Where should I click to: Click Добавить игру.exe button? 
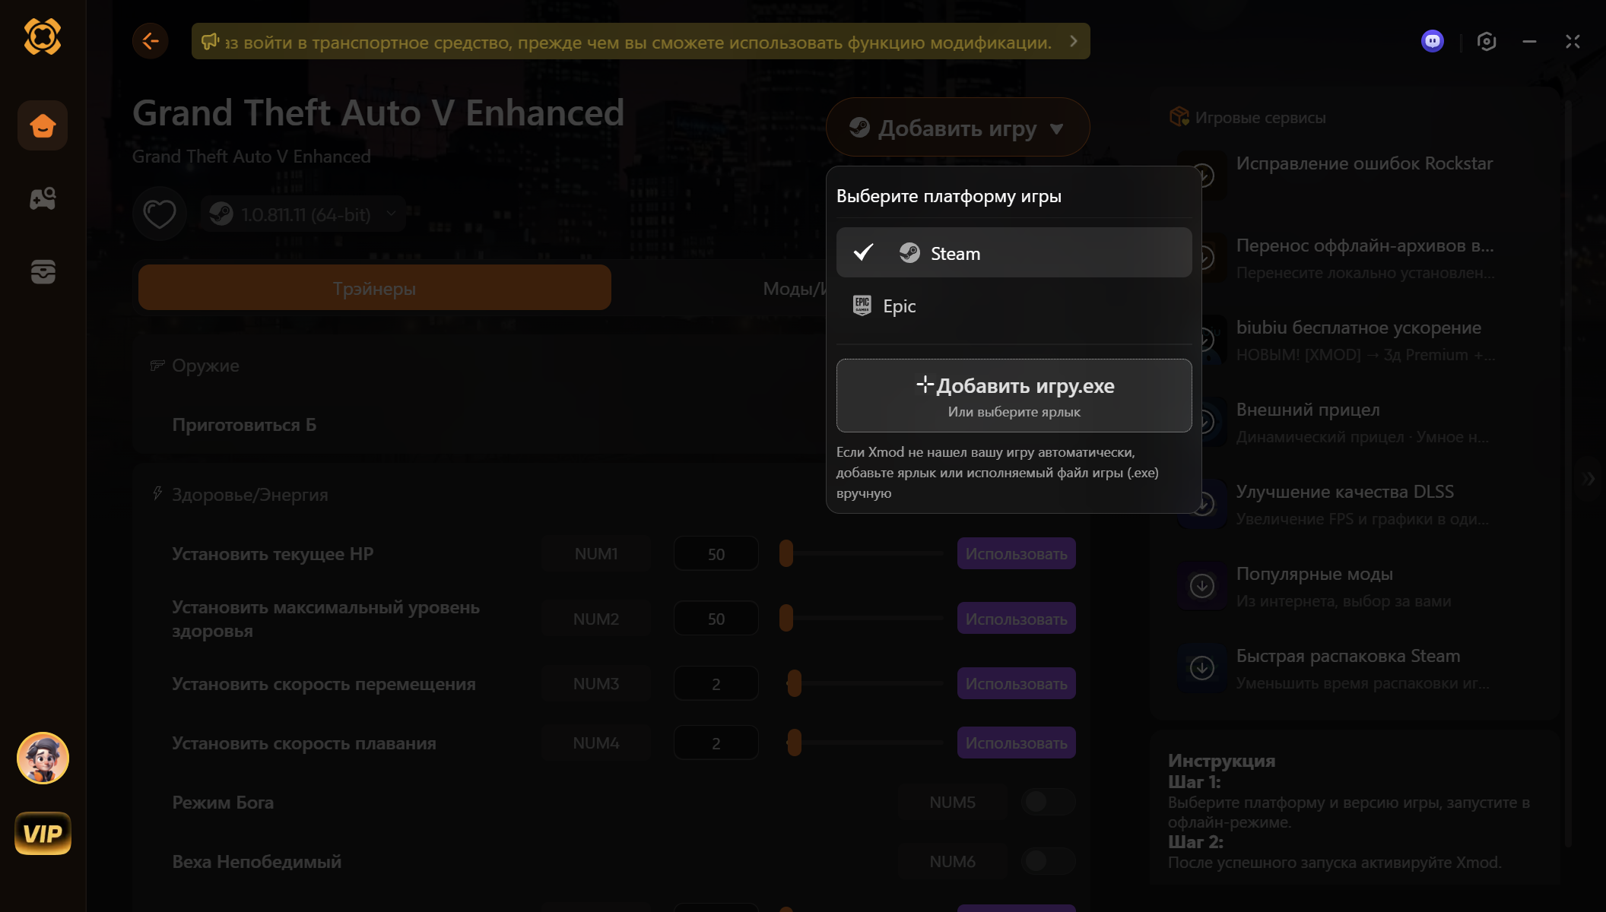[1014, 395]
